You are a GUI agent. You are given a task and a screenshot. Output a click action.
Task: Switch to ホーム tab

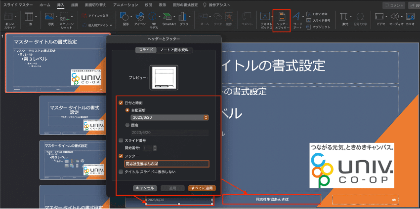click(x=45, y=5)
